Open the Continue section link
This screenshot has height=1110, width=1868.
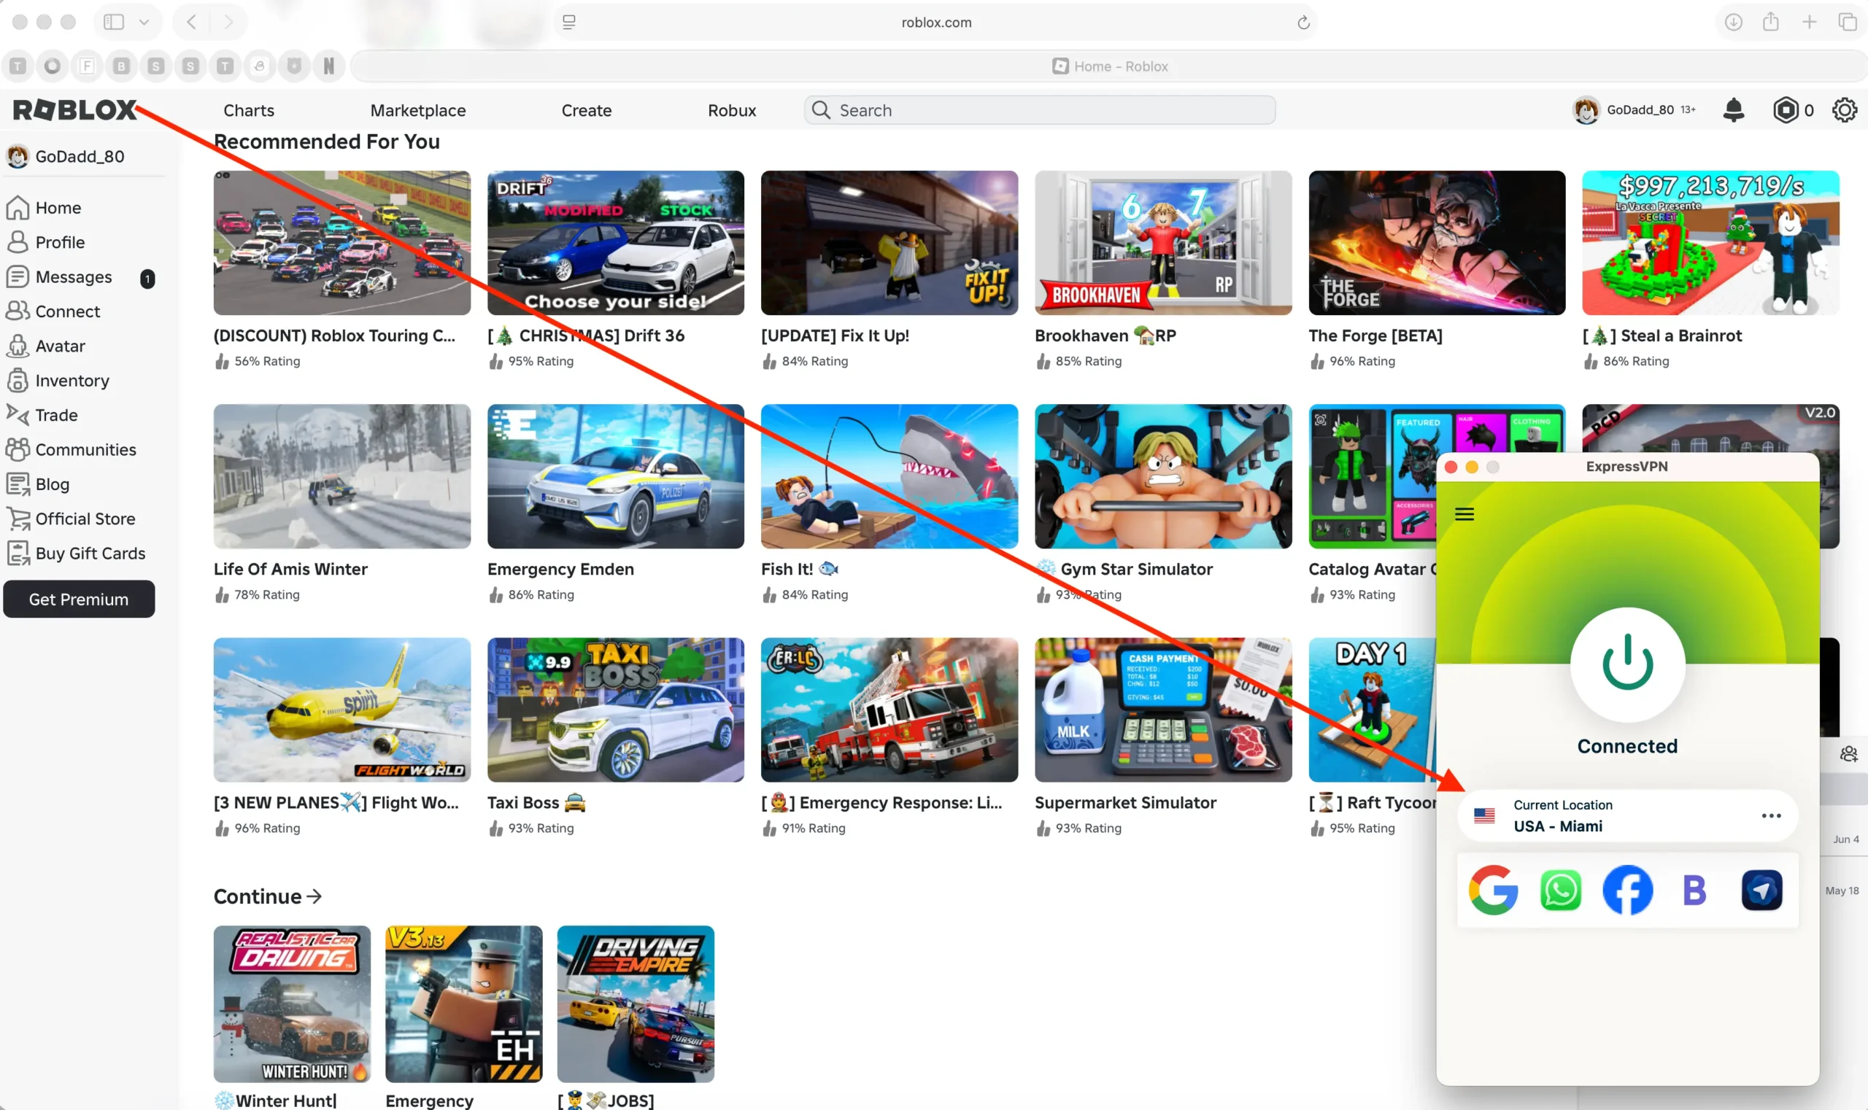click(266, 896)
